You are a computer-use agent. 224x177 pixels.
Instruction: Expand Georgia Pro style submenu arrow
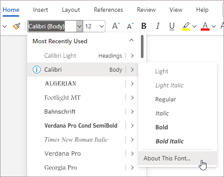click(x=132, y=167)
